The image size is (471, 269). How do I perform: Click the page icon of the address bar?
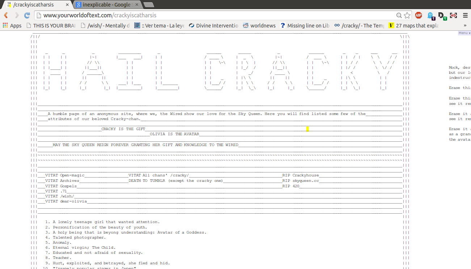(39, 15)
